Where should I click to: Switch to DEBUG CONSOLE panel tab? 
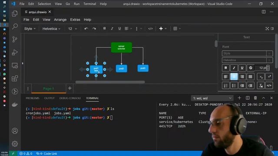(x=70, y=98)
